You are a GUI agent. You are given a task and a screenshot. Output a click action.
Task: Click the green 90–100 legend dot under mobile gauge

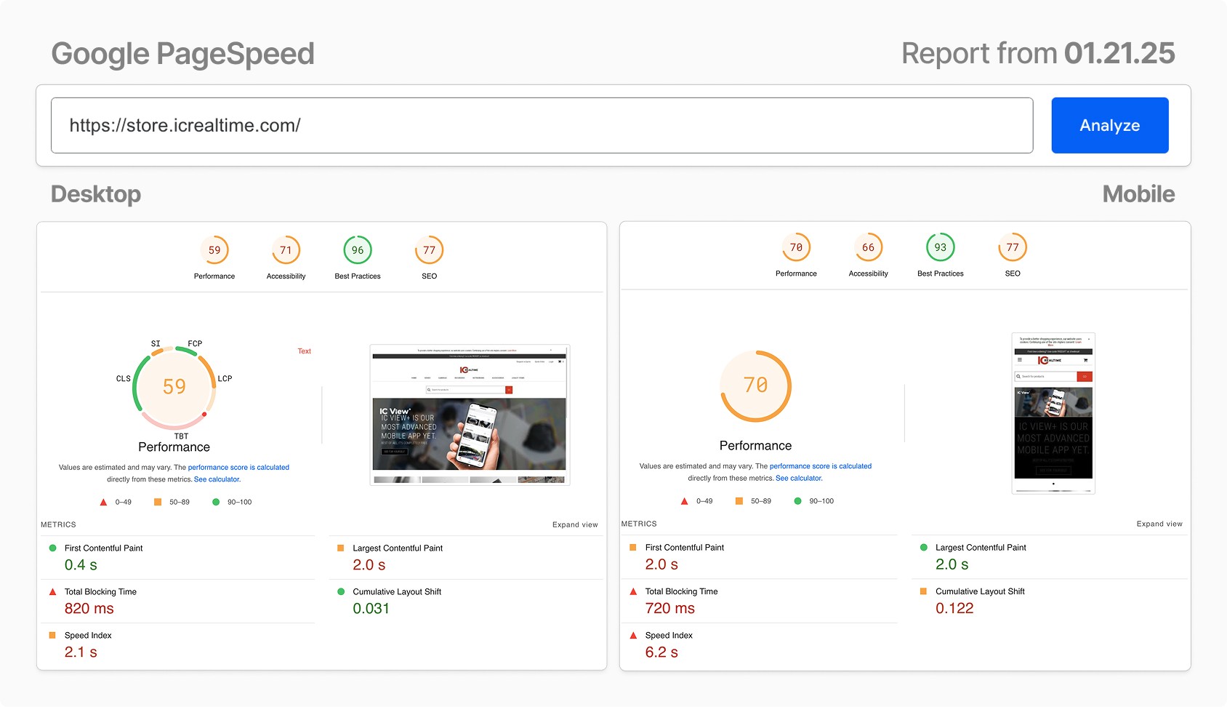(797, 500)
